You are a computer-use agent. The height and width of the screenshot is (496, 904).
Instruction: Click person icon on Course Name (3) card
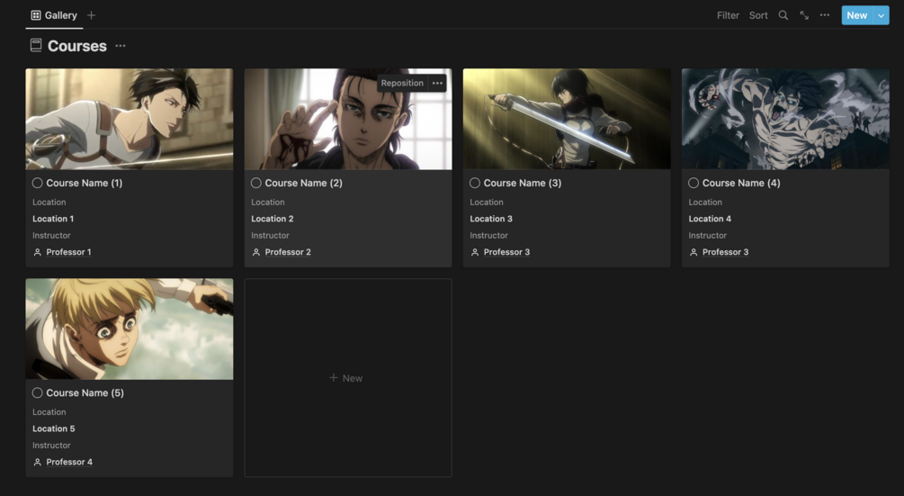[475, 252]
